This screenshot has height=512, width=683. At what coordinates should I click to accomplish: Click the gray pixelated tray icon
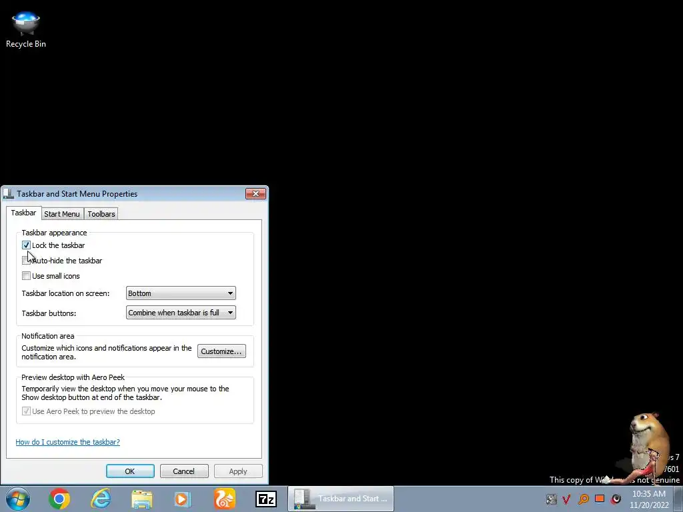pos(552,499)
